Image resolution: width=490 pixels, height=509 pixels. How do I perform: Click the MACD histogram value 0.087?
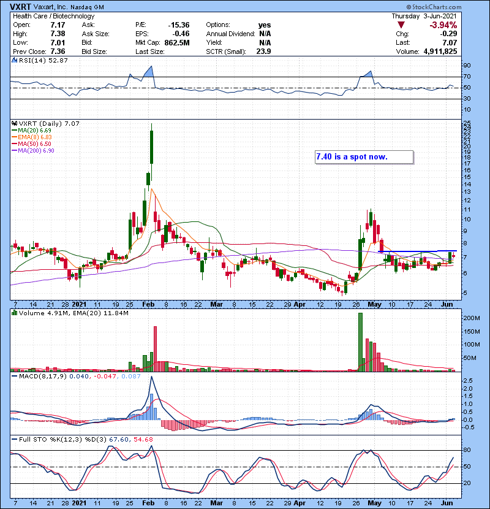(131, 377)
